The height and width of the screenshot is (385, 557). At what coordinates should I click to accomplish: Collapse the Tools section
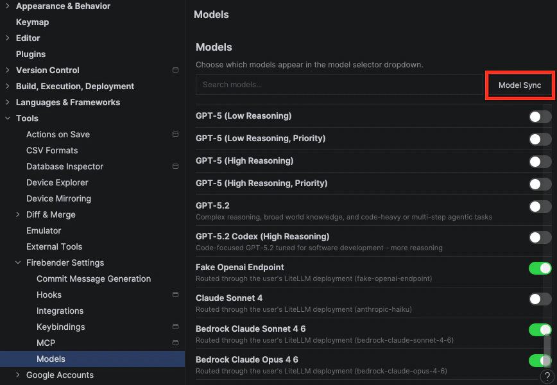point(9,118)
